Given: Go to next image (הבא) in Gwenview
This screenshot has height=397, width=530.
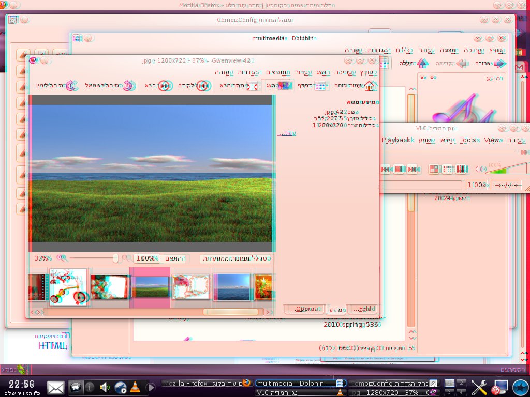Looking at the screenshot, I should [159, 86].
